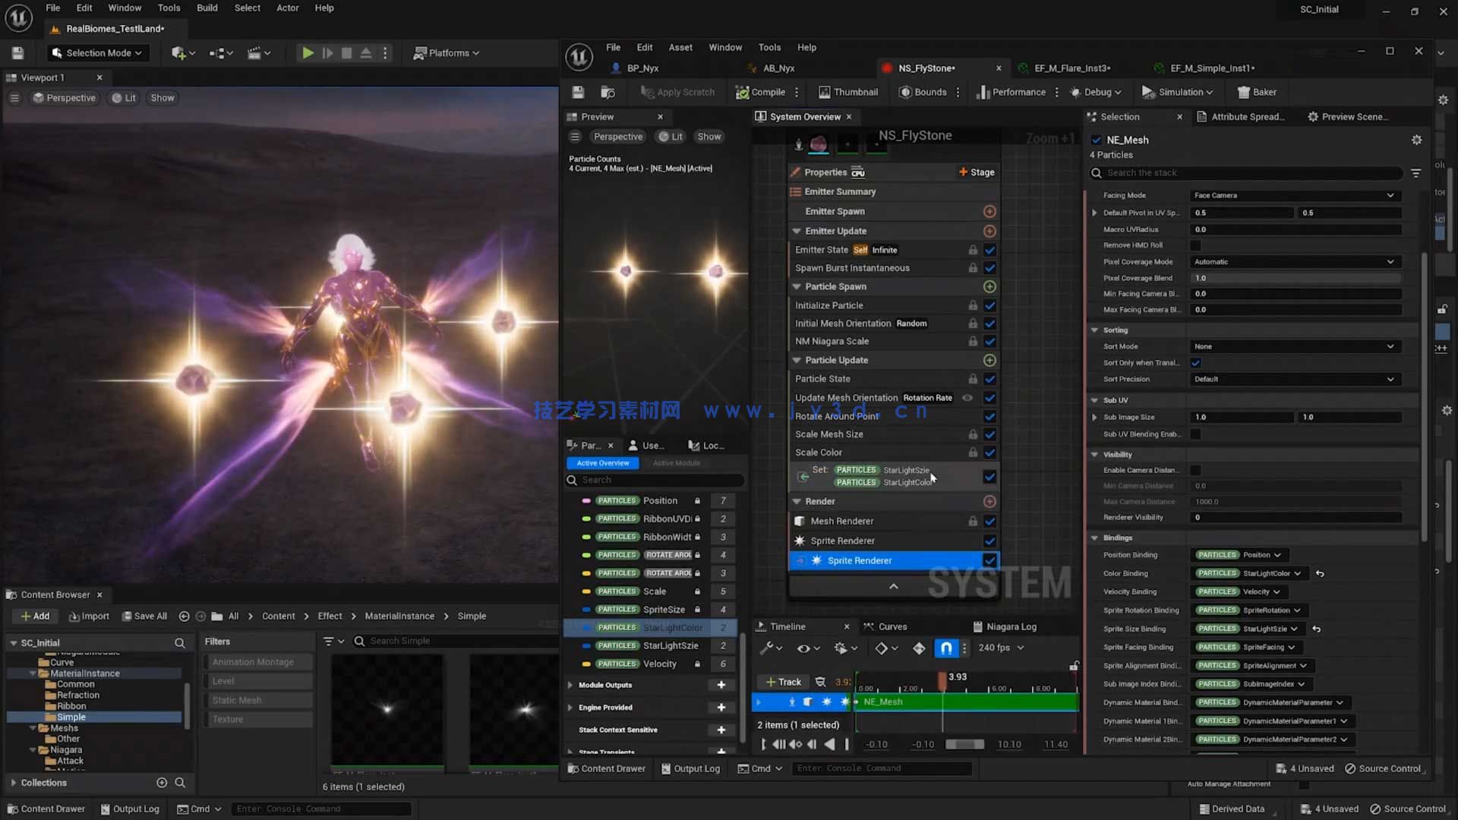Click the Compile icon in the Niagara toolbar
The width and height of the screenshot is (1458, 820).
point(742,92)
